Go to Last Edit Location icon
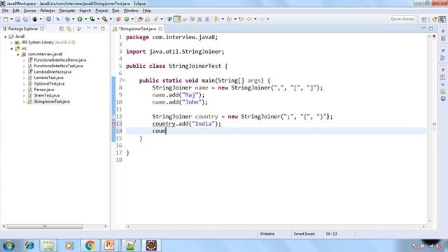The image size is (448, 252). pyautogui.click(x=241, y=19)
